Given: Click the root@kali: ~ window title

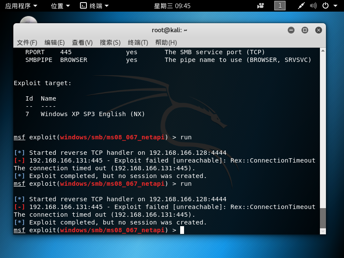Looking at the screenshot, I should pyautogui.click(x=169, y=30).
